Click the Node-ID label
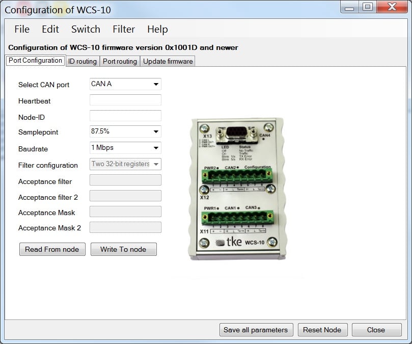This screenshot has width=412, height=344. (31, 117)
